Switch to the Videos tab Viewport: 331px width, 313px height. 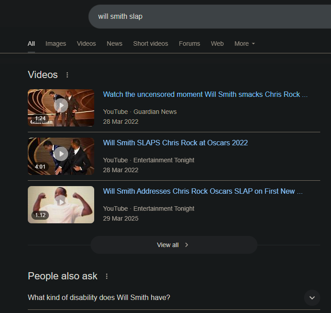[87, 43]
